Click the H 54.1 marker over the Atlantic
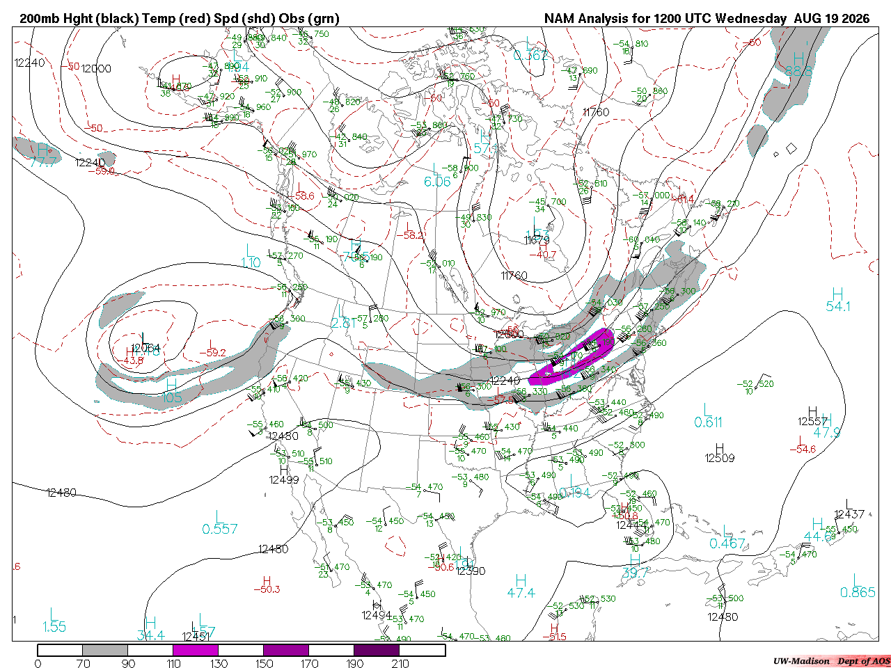The height and width of the screenshot is (668, 891). coord(838,300)
